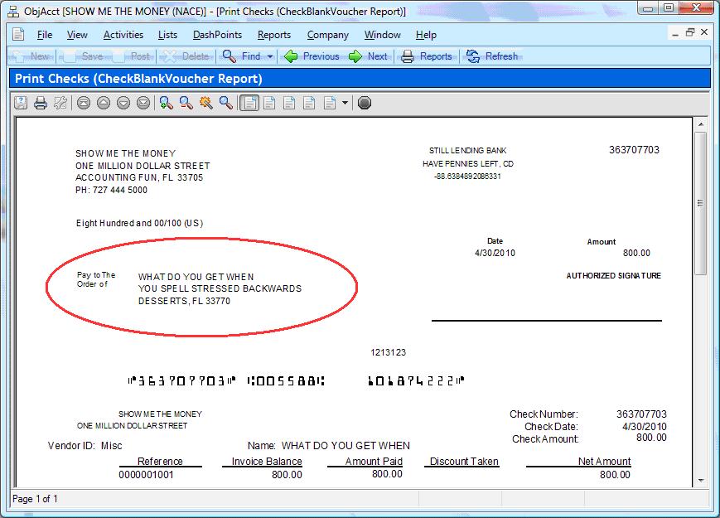Click the Zoom In magnifier icon

(166, 103)
